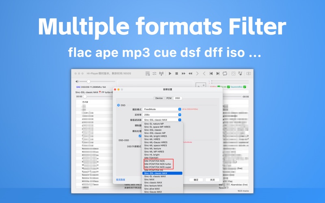Screen dimensions: 325x203
Task: Toggle the DLNA green checkbox
Action: pos(228,87)
